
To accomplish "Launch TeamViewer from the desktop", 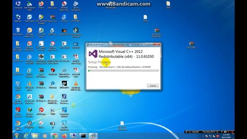I will pyautogui.click(x=30, y=18).
